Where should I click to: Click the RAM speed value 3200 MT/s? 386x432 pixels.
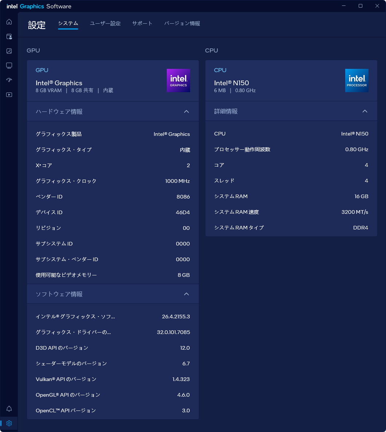pyautogui.click(x=355, y=212)
